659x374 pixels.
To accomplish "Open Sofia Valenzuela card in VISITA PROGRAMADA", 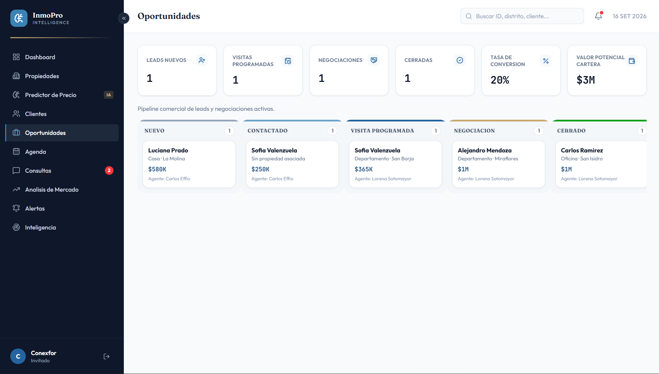I will (x=396, y=164).
